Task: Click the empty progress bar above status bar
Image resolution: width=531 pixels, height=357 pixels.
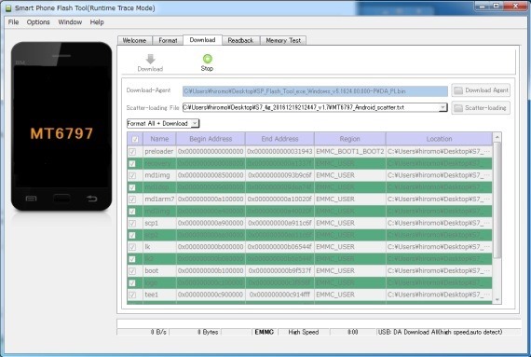Action: coord(319,323)
